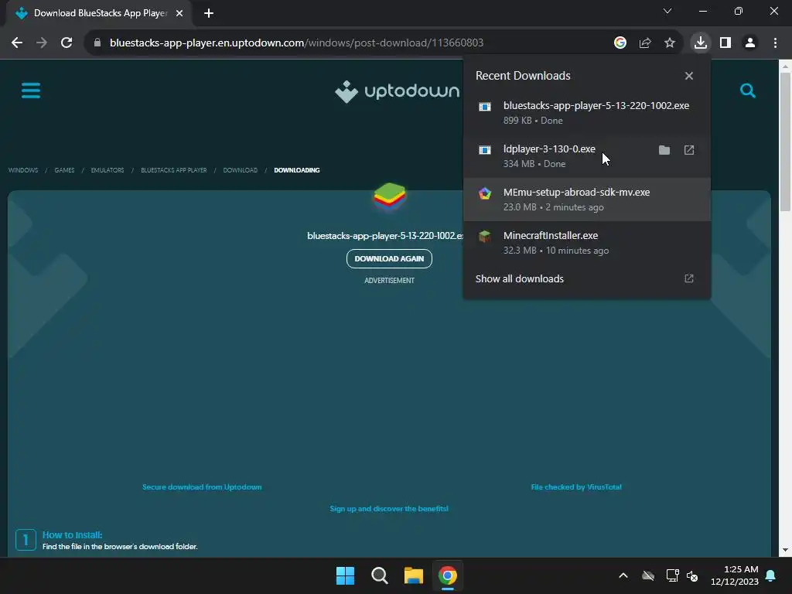792x594 pixels.
Task: Go back to the previous page
Action: point(17,43)
